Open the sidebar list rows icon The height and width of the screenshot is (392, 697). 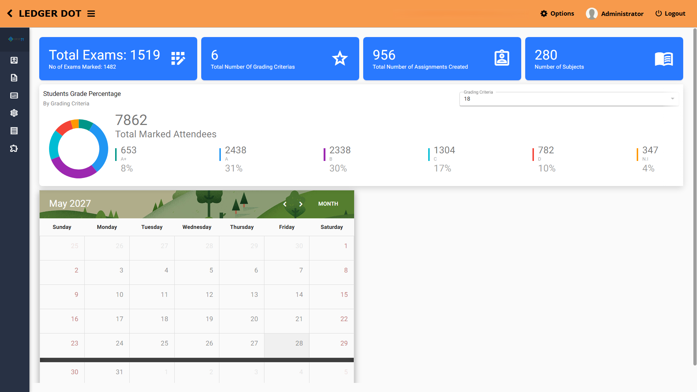tap(14, 131)
